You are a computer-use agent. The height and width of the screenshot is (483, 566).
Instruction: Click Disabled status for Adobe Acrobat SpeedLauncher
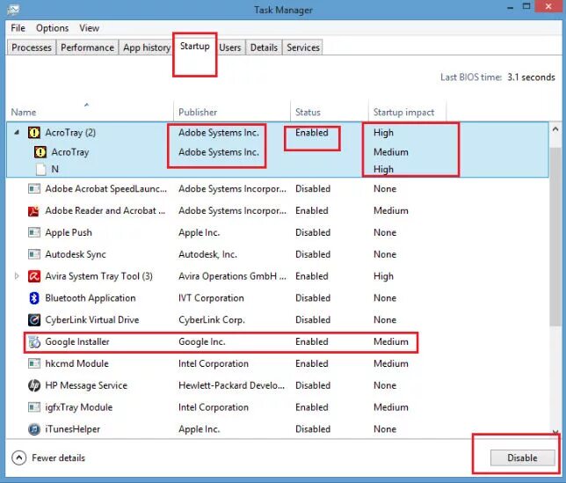coord(313,188)
